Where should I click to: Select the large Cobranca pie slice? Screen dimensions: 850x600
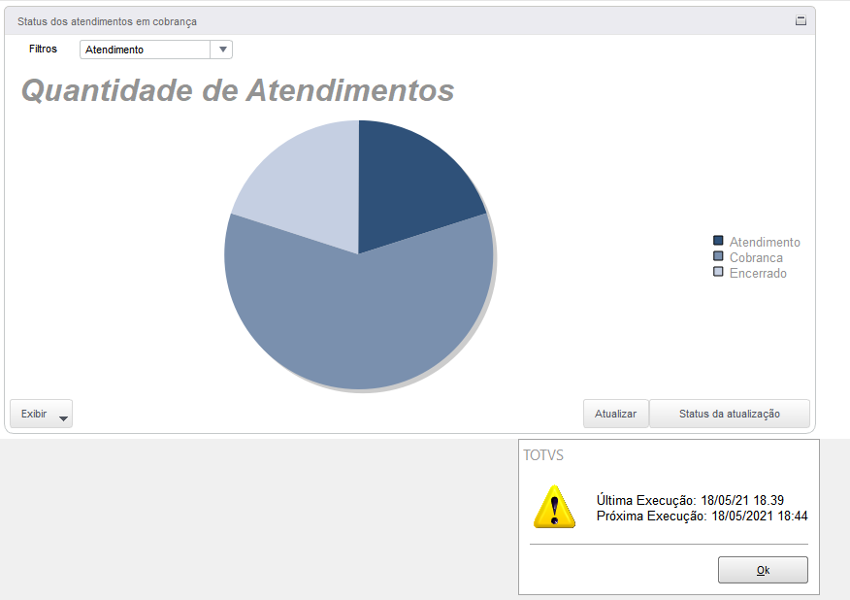pos(359,320)
